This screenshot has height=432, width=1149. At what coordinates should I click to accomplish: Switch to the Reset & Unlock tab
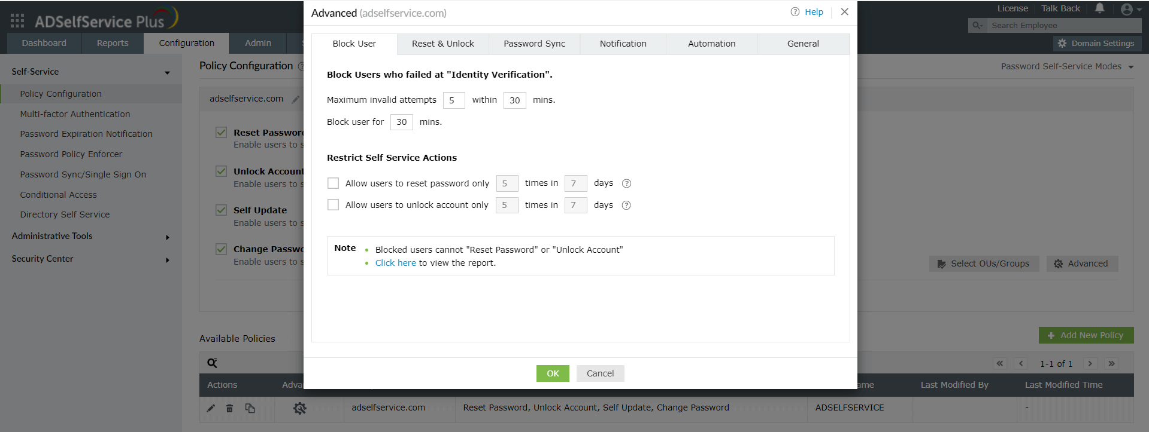[442, 44]
